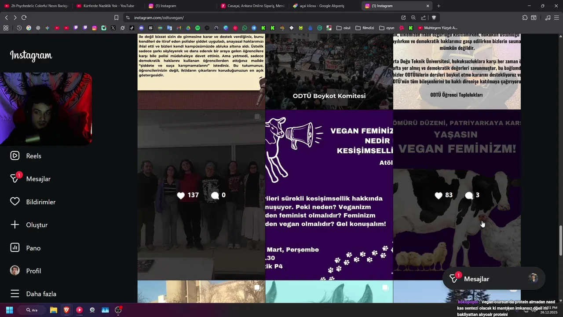Open the Instagram bookmark icon

coord(94,28)
